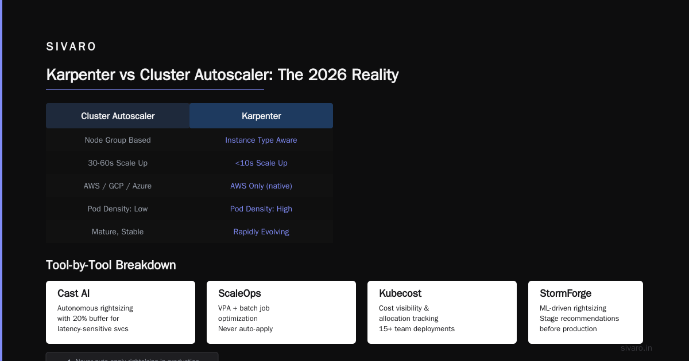689x361 pixels.
Task: Click the SIVARO brand name
Action: point(71,47)
